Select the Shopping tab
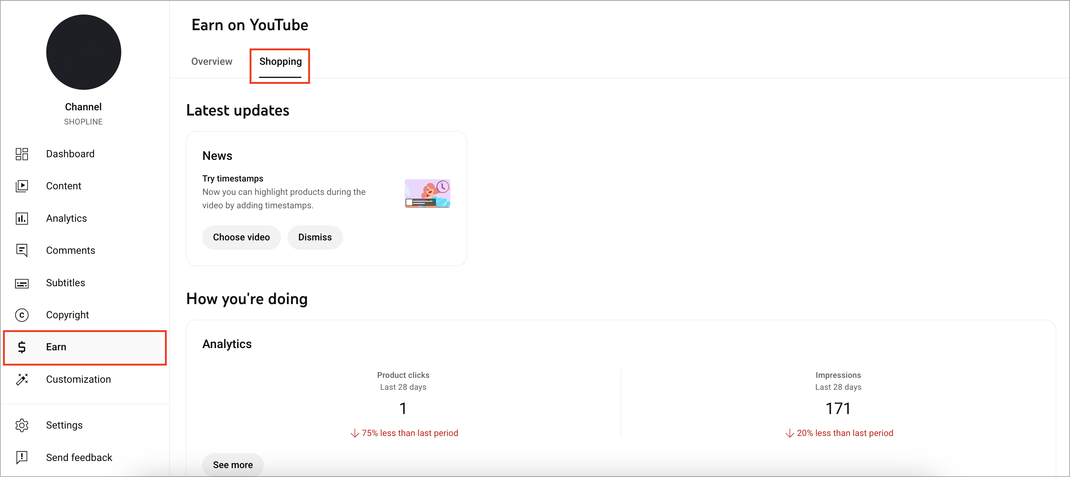This screenshot has height=477, width=1070. (x=281, y=62)
